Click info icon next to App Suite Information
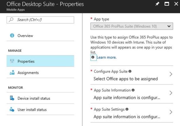The width and height of the screenshot is (180, 126). 133,90
